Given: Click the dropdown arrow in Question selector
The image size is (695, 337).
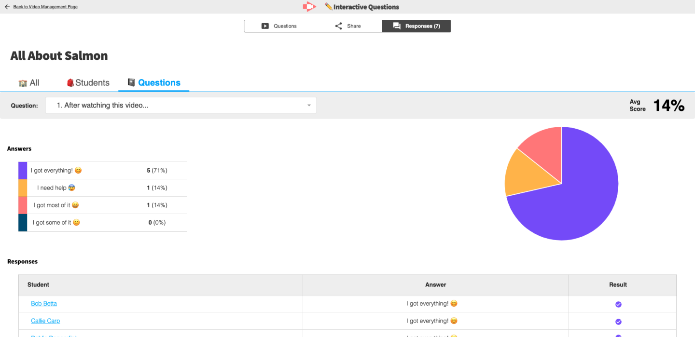Looking at the screenshot, I should click(309, 106).
